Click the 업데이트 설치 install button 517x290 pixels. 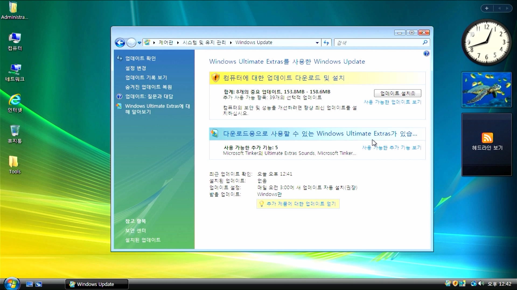pyautogui.click(x=397, y=93)
